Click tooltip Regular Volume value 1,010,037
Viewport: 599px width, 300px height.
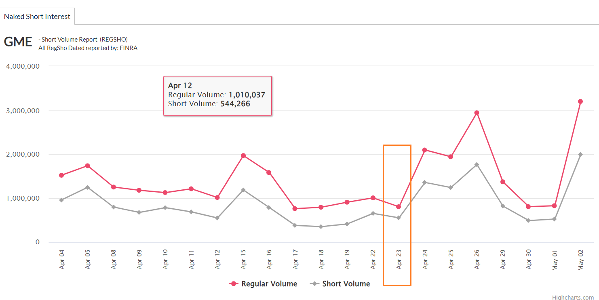pyautogui.click(x=247, y=95)
